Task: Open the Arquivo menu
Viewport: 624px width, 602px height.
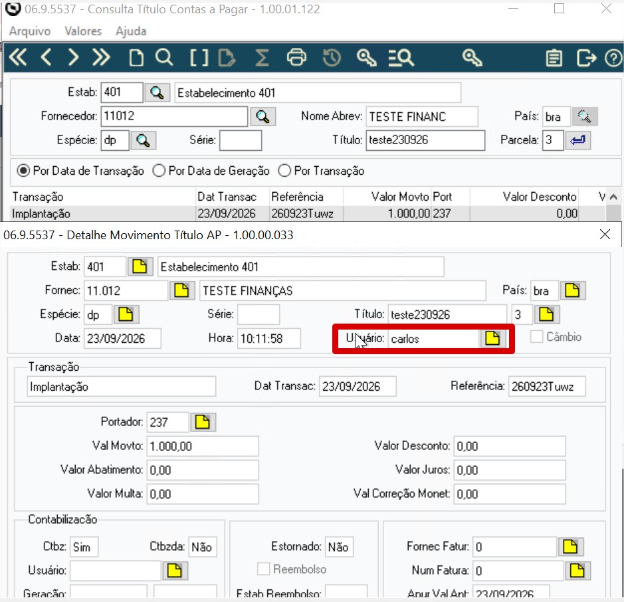Action: click(30, 31)
